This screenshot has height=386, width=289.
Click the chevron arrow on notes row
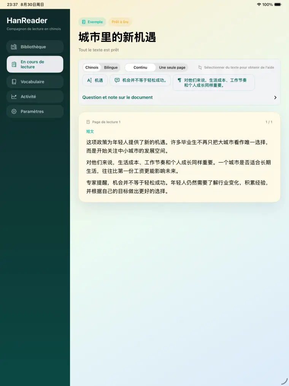click(275, 97)
